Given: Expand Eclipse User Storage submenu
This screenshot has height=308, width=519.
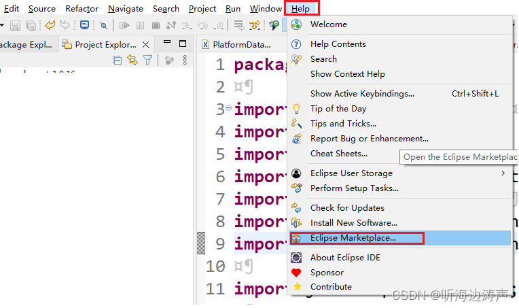Looking at the screenshot, I should click(x=400, y=173).
